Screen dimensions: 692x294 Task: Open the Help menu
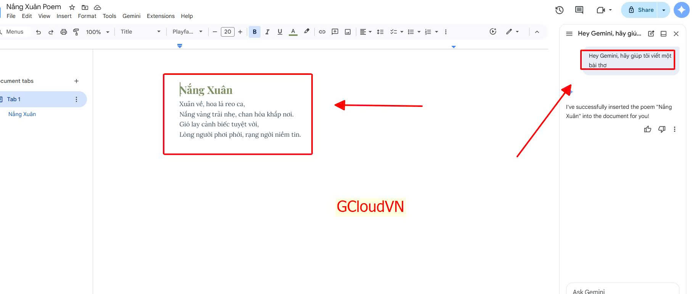coord(187,16)
